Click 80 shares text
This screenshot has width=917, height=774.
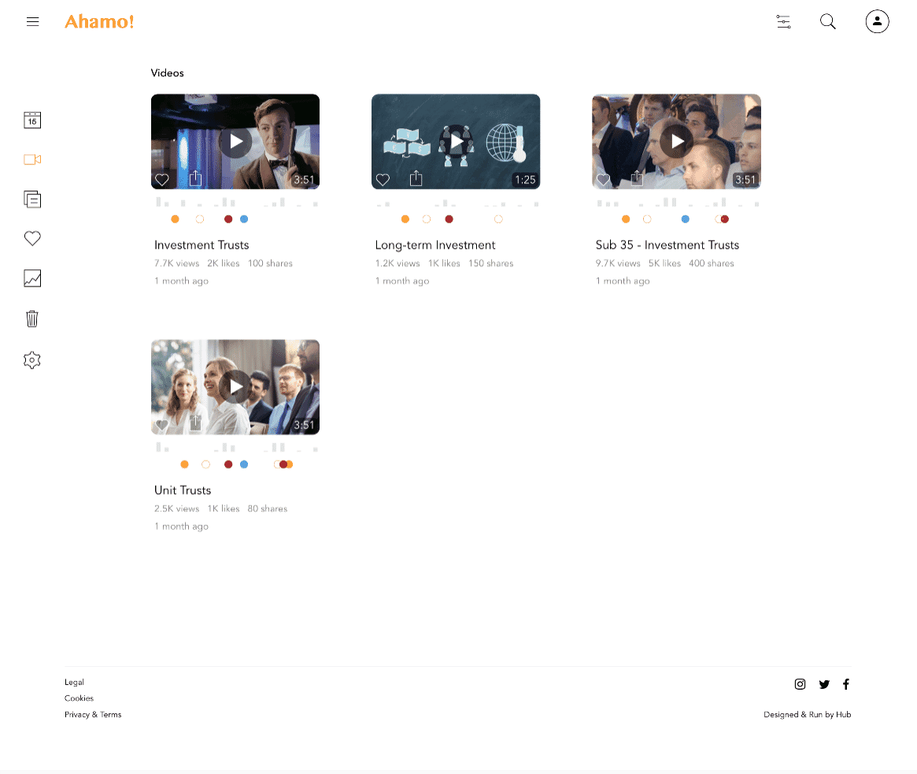coord(268,509)
